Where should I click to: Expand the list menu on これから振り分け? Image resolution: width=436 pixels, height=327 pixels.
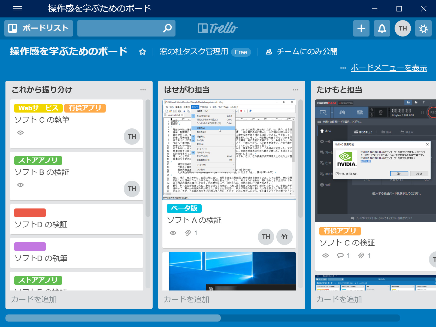click(x=143, y=90)
